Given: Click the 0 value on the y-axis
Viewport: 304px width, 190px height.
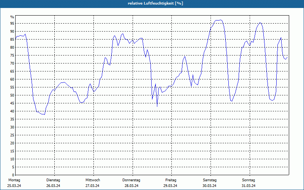Looking at the screenshot, I should (x=13, y=175).
